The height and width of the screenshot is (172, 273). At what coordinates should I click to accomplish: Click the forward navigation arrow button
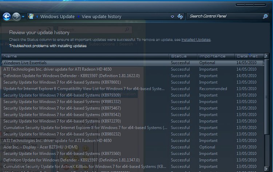(16, 17)
